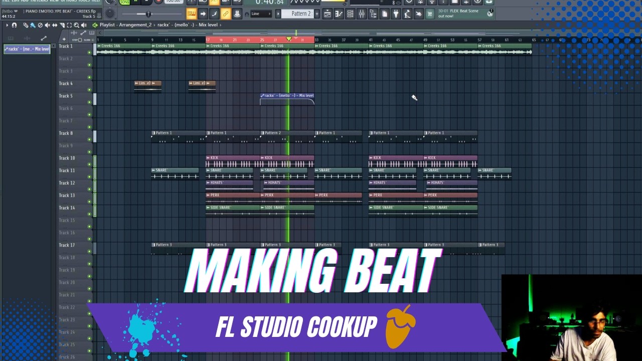Screen dimensions: 642x361
Task: Click the globe news icon
Action: 490,14
